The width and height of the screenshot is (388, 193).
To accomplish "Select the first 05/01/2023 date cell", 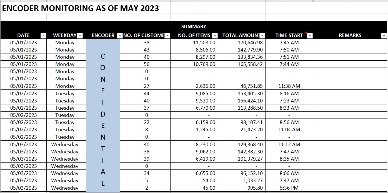I will [x=24, y=43].
